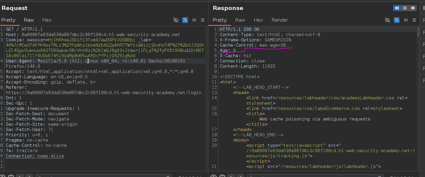Click the 'Connection: close' response header
This screenshot has height=177, width=425.
coord(242,61)
